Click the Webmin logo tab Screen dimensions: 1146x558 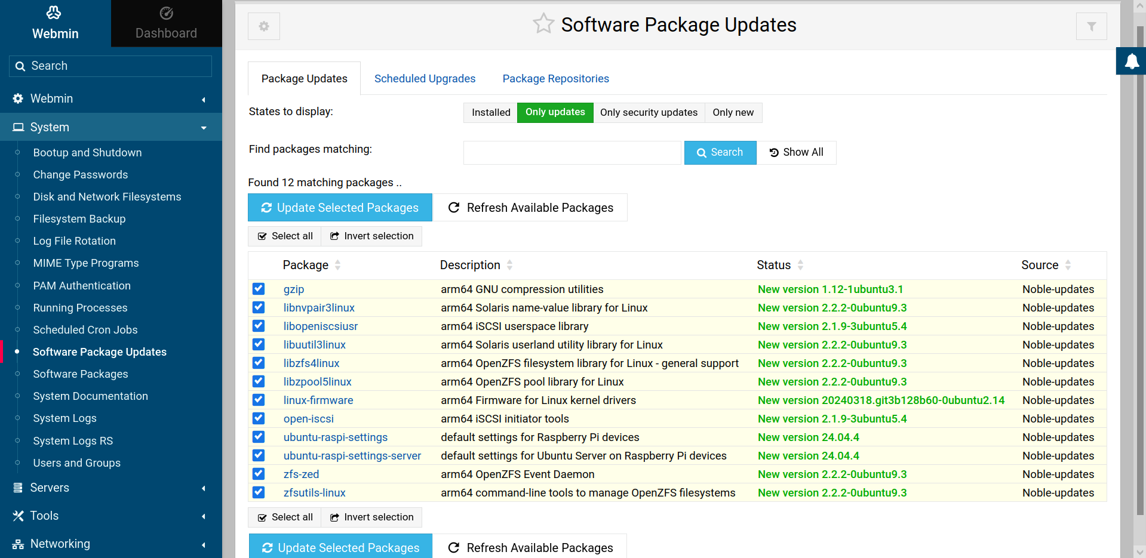55,23
